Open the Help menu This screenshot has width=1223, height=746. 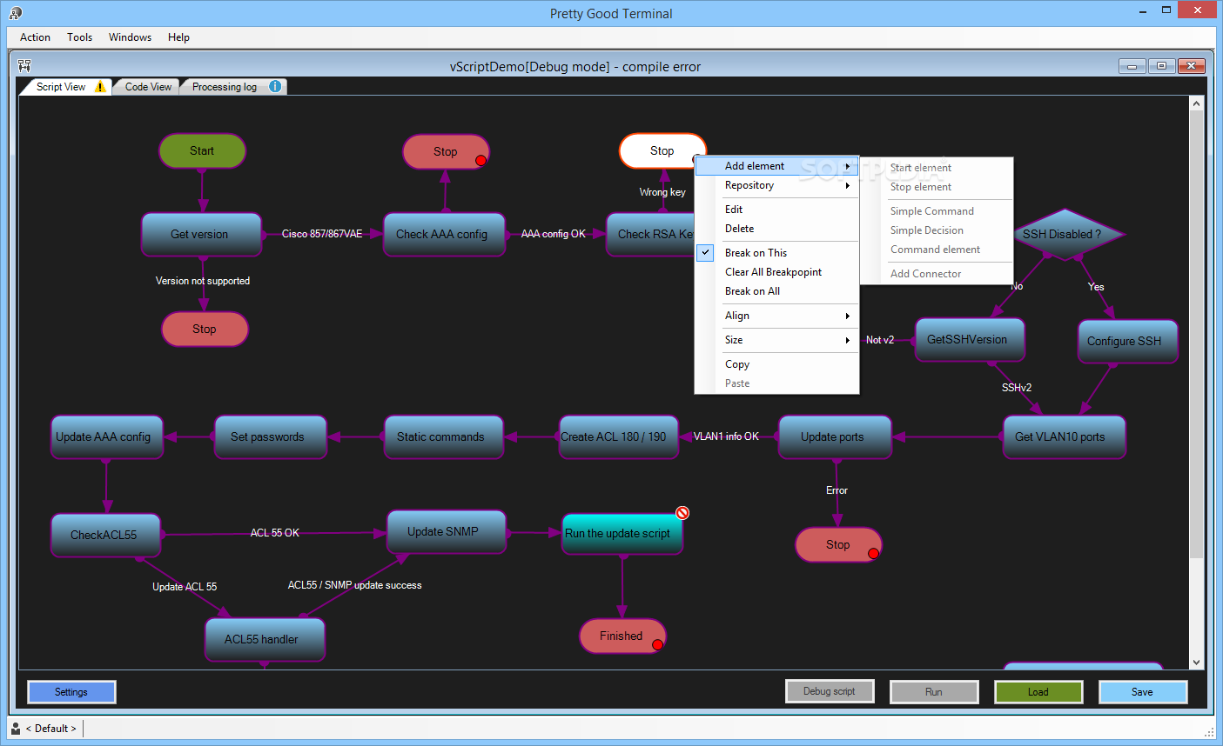click(178, 37)
